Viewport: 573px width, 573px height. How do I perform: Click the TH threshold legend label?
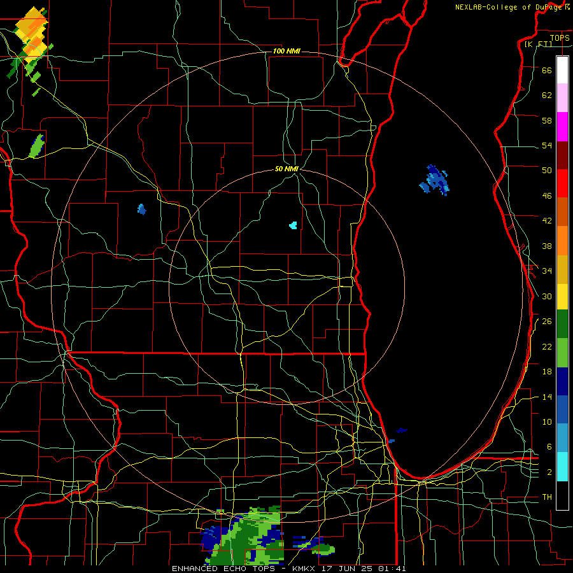point(547,497)
